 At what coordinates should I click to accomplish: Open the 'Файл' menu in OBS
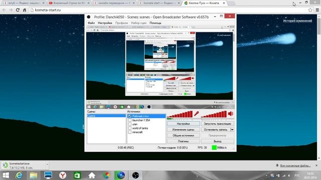(91, 23)
